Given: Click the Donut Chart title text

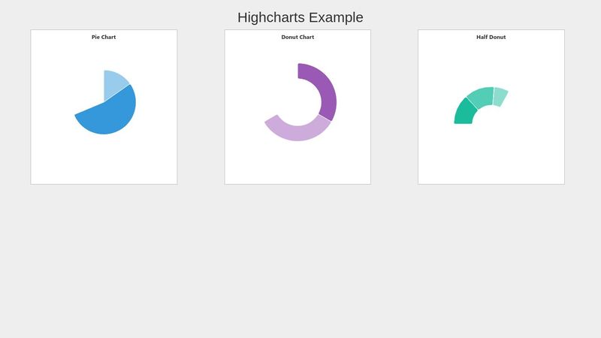Looking at the screenshot, I should tap(297, 37).
